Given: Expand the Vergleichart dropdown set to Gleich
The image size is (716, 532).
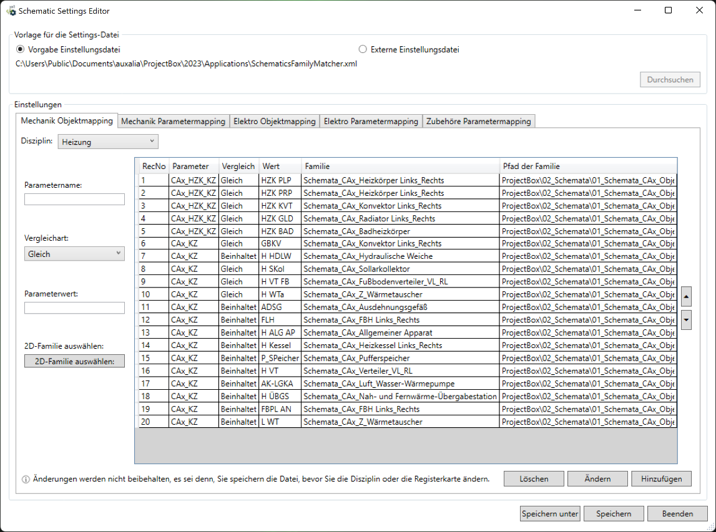Looking at the screenshot, I should (74, 254).
